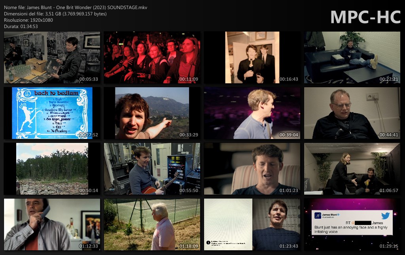Open the Back to Bedlam tracklist thumbnail
Screen dimensions: 405x255
pyautogui.click(x=52, y=113)
